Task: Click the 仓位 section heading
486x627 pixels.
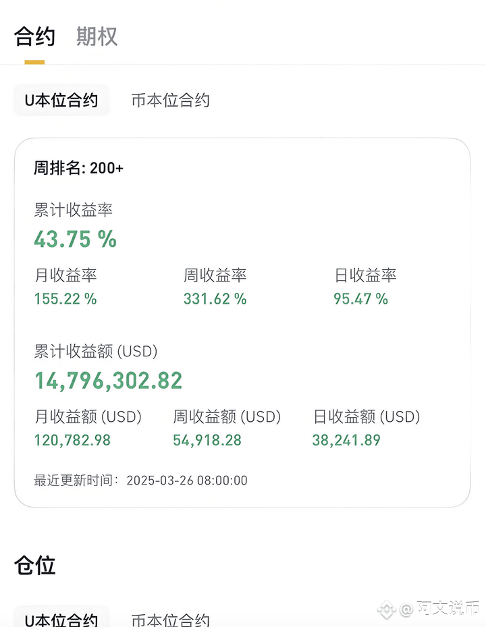Action: tap(35, 566)
